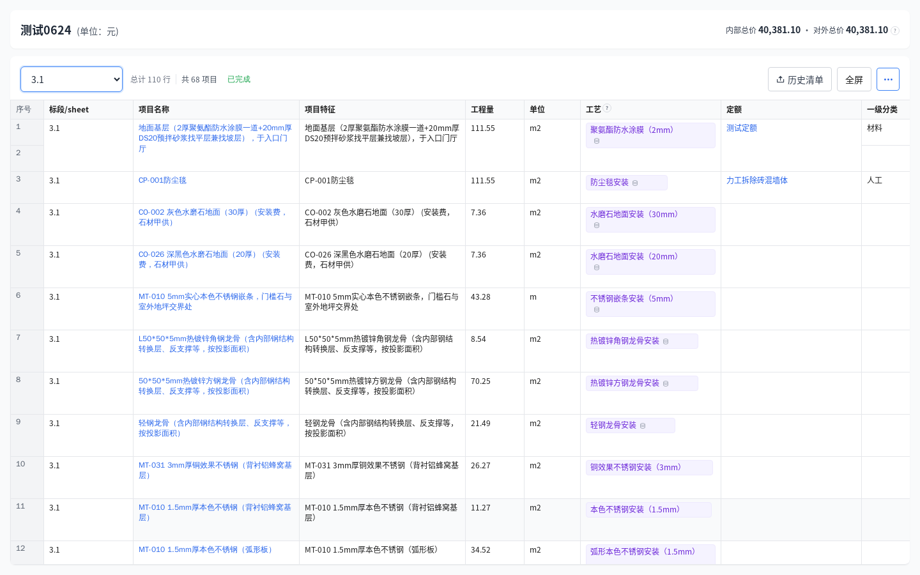Click the 已完成 status label
Viewport: 920px width, 575px height.
239,79
